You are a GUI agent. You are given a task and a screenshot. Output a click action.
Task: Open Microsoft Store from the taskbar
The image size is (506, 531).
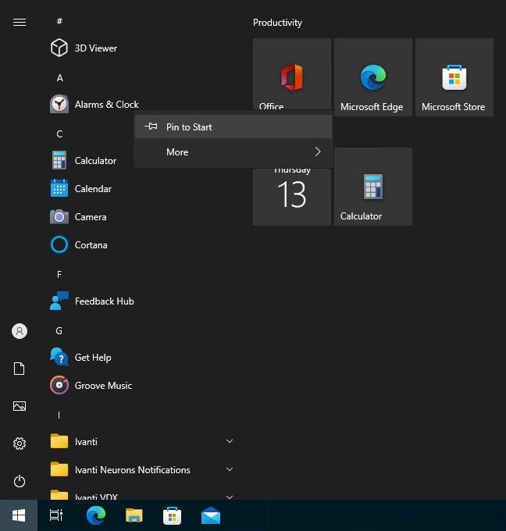[173, 515]
